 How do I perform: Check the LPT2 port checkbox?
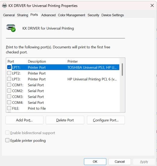click(x=9, y=73)
